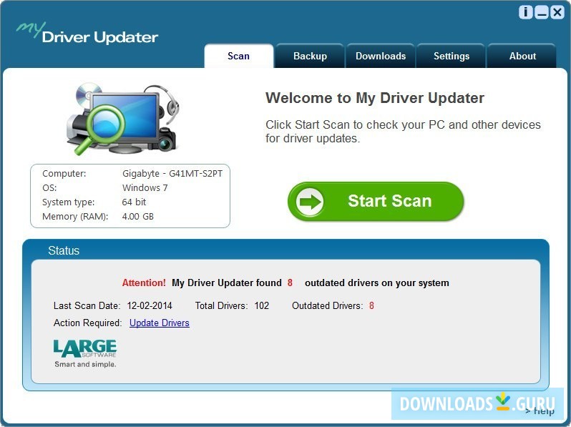Click the 'Status' panel header
571x427 pixels.
pos(64,250)
